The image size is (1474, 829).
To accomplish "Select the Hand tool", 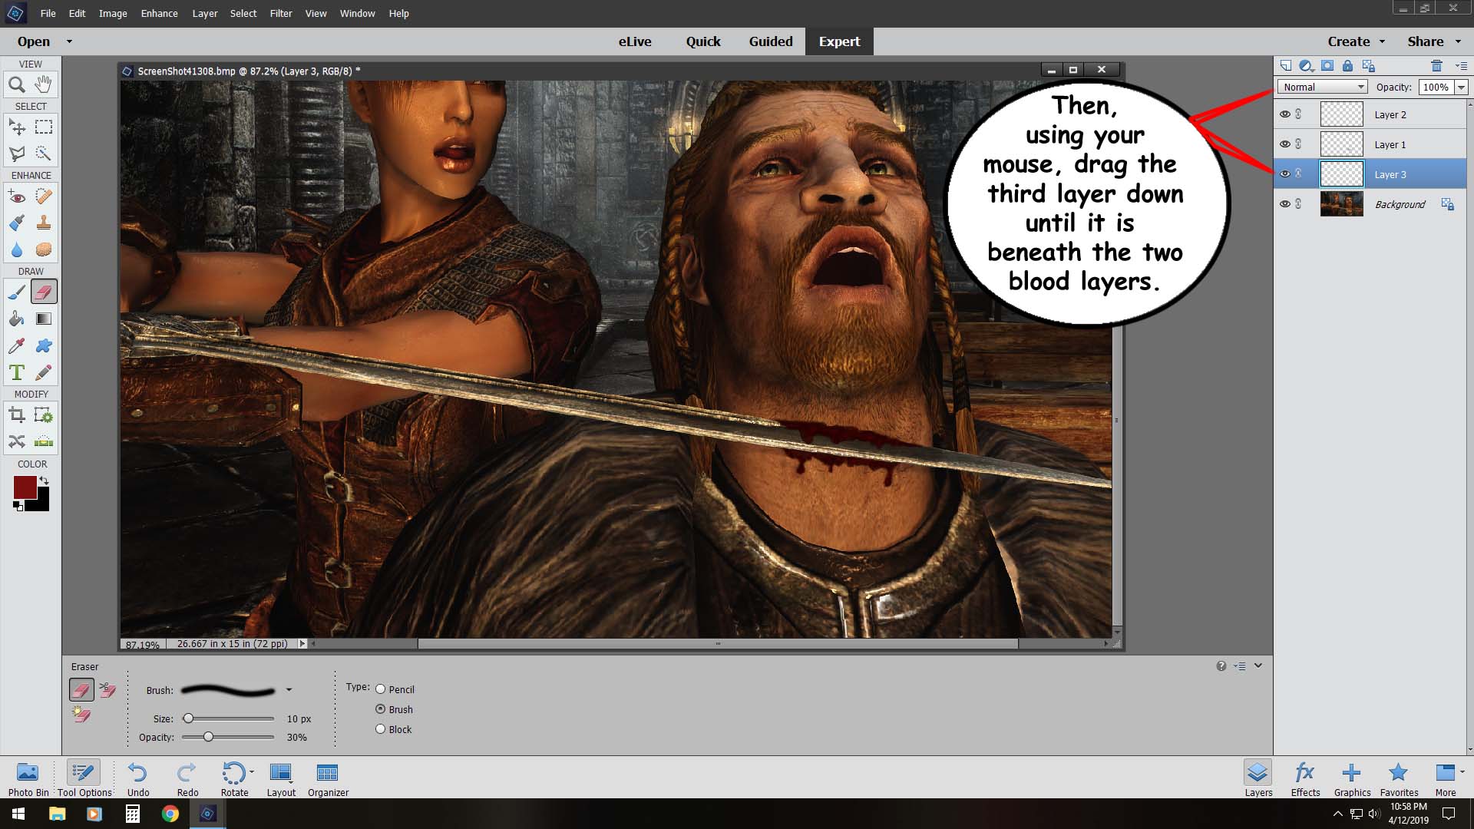I will click(x=44, y=84).
